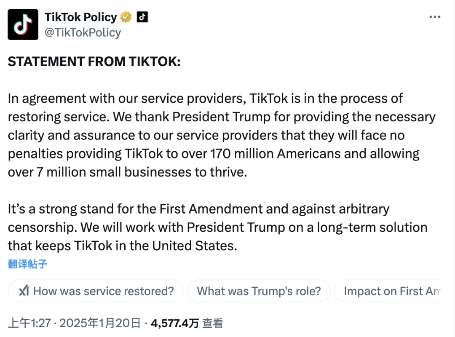
Task: Click the paragraph starting "It's a strong stand"
Action: [x=218, y=227]
